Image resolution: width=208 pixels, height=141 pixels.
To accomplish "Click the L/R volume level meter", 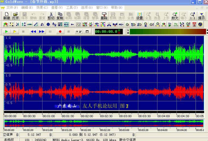I will pyautogui.click(x=166, y=31).
